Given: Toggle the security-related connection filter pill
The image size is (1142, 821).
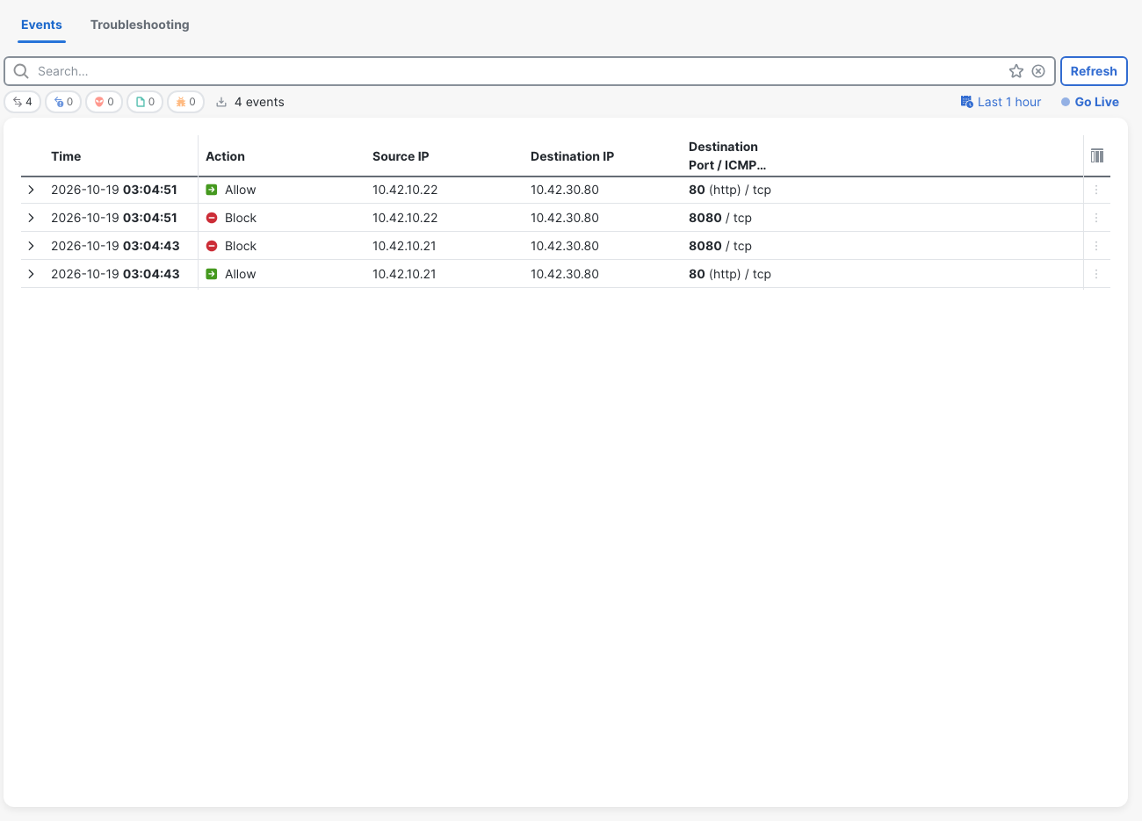Looking at the screenshot, I should click(x=63, y=102).
